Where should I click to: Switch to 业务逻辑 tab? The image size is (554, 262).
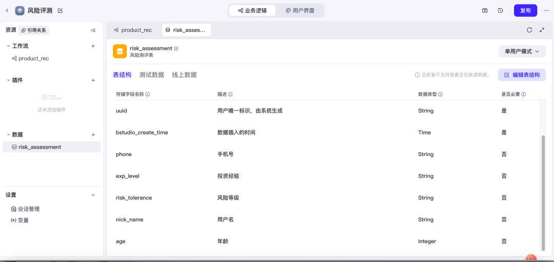(x=252, y=11)
